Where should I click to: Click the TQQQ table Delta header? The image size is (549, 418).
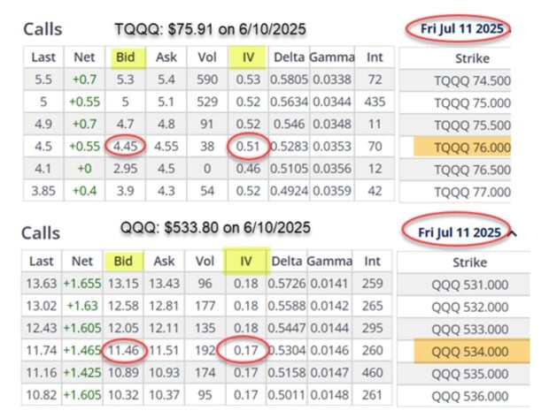click(289, 58)
